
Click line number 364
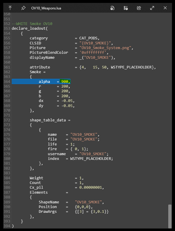coord(7,82)
